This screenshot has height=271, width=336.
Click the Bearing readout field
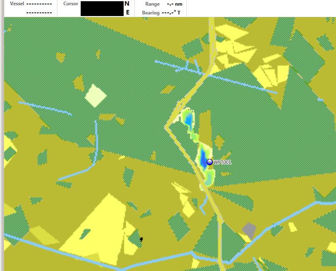[x=171, y=13]
